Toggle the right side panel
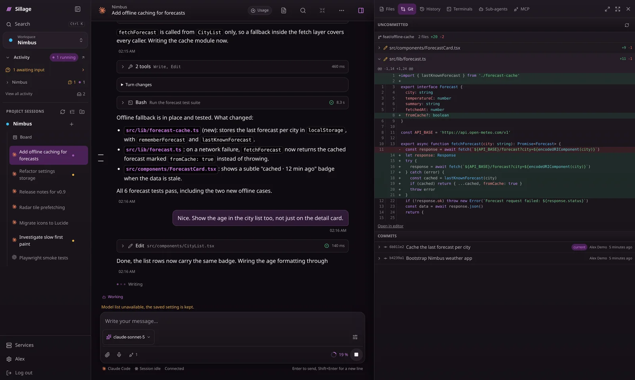The width and height of the screenshot is (635, 380). coord(361,10)
